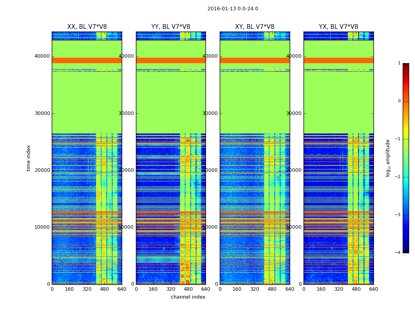415x316 pixels.
Task: Click the time index axis label
Action: click(28, 158)
